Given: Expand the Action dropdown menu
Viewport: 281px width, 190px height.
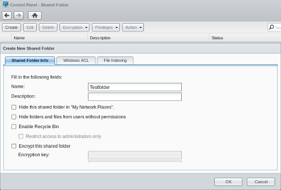Looking at the screenshot, I should click(x=133, y=27).
